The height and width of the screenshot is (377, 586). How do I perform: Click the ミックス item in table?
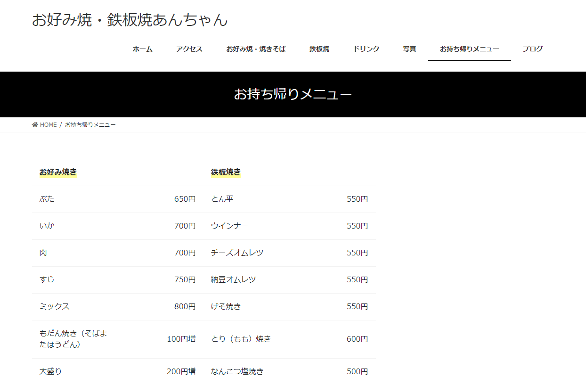click(55, 306)
